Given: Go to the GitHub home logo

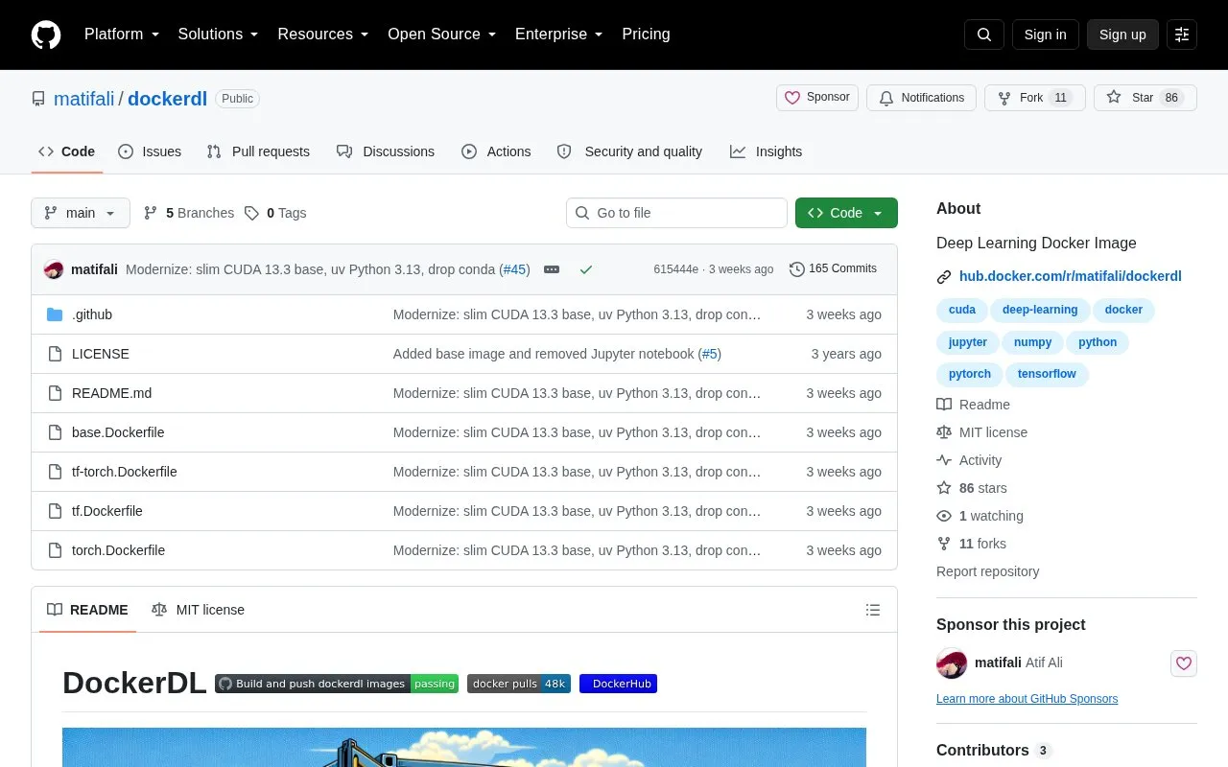Looking at the screenshot, I should 46,35.
